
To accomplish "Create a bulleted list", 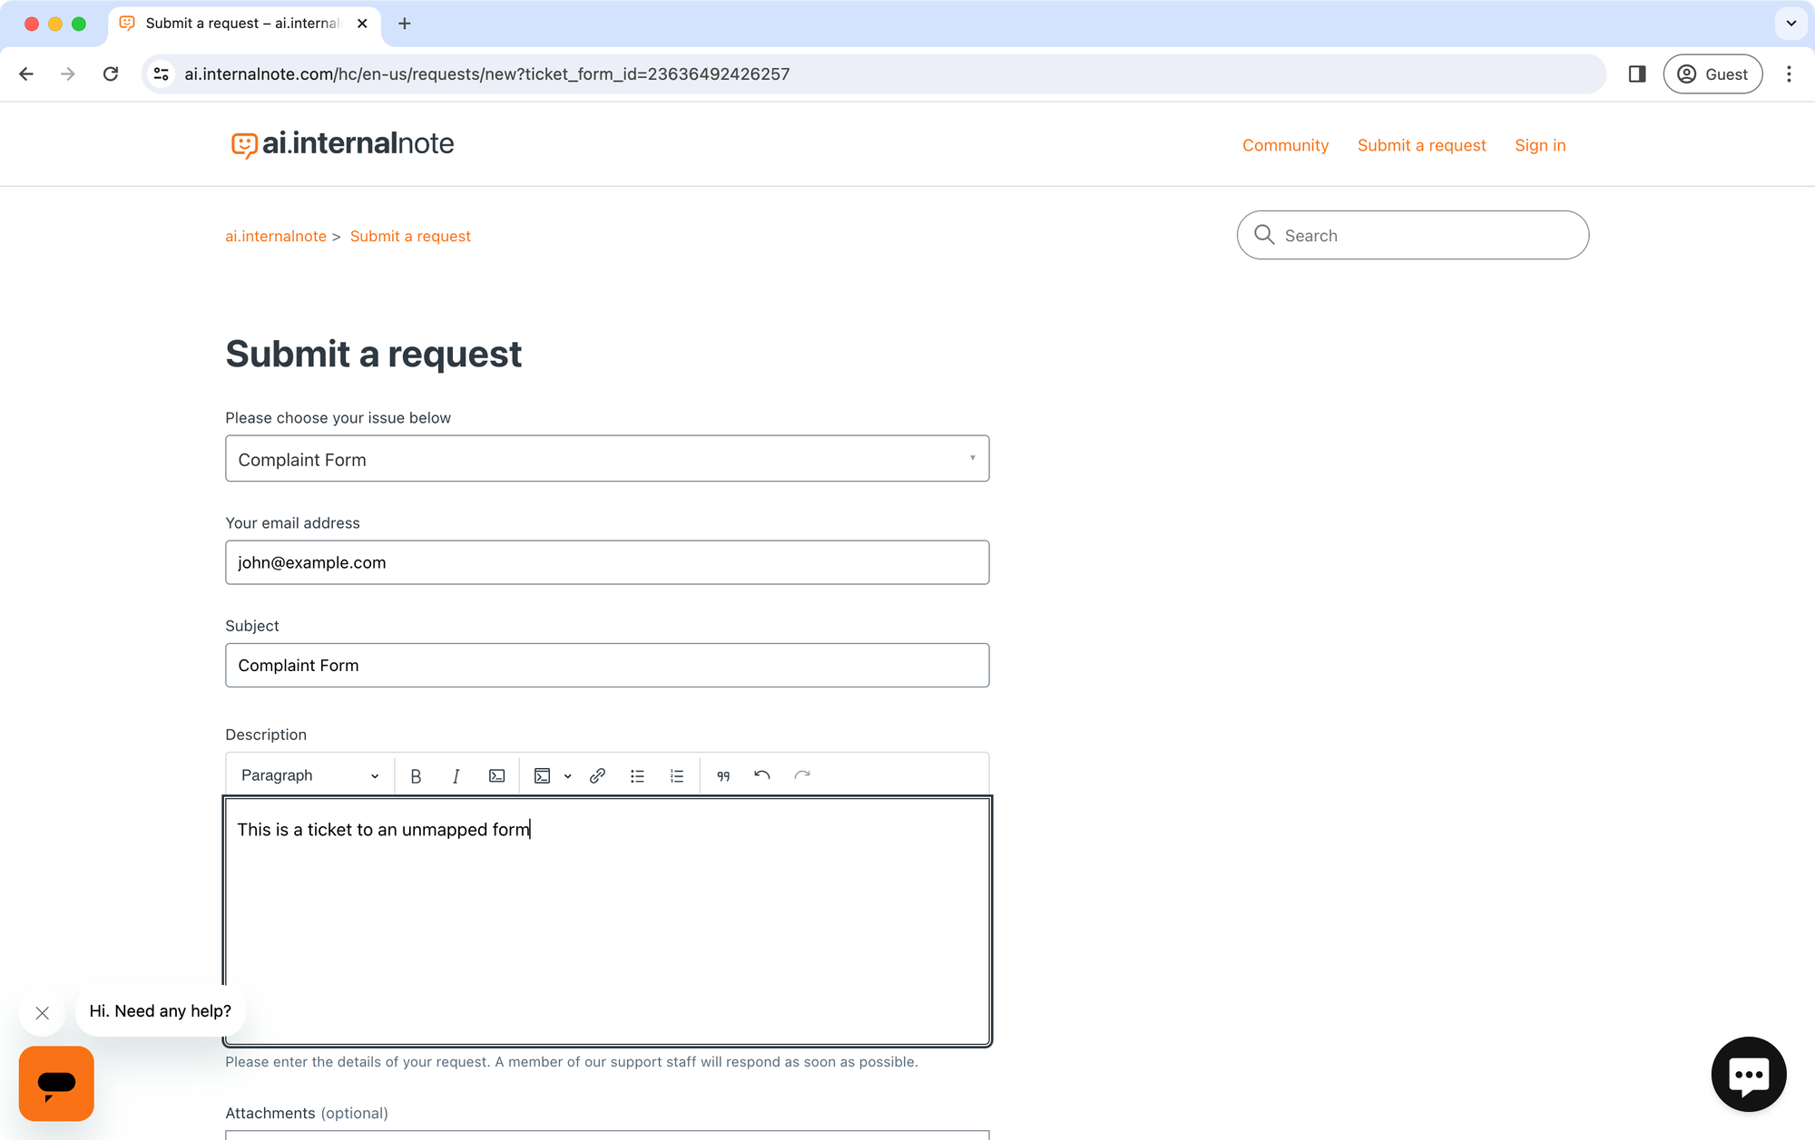I will point(637,776).
